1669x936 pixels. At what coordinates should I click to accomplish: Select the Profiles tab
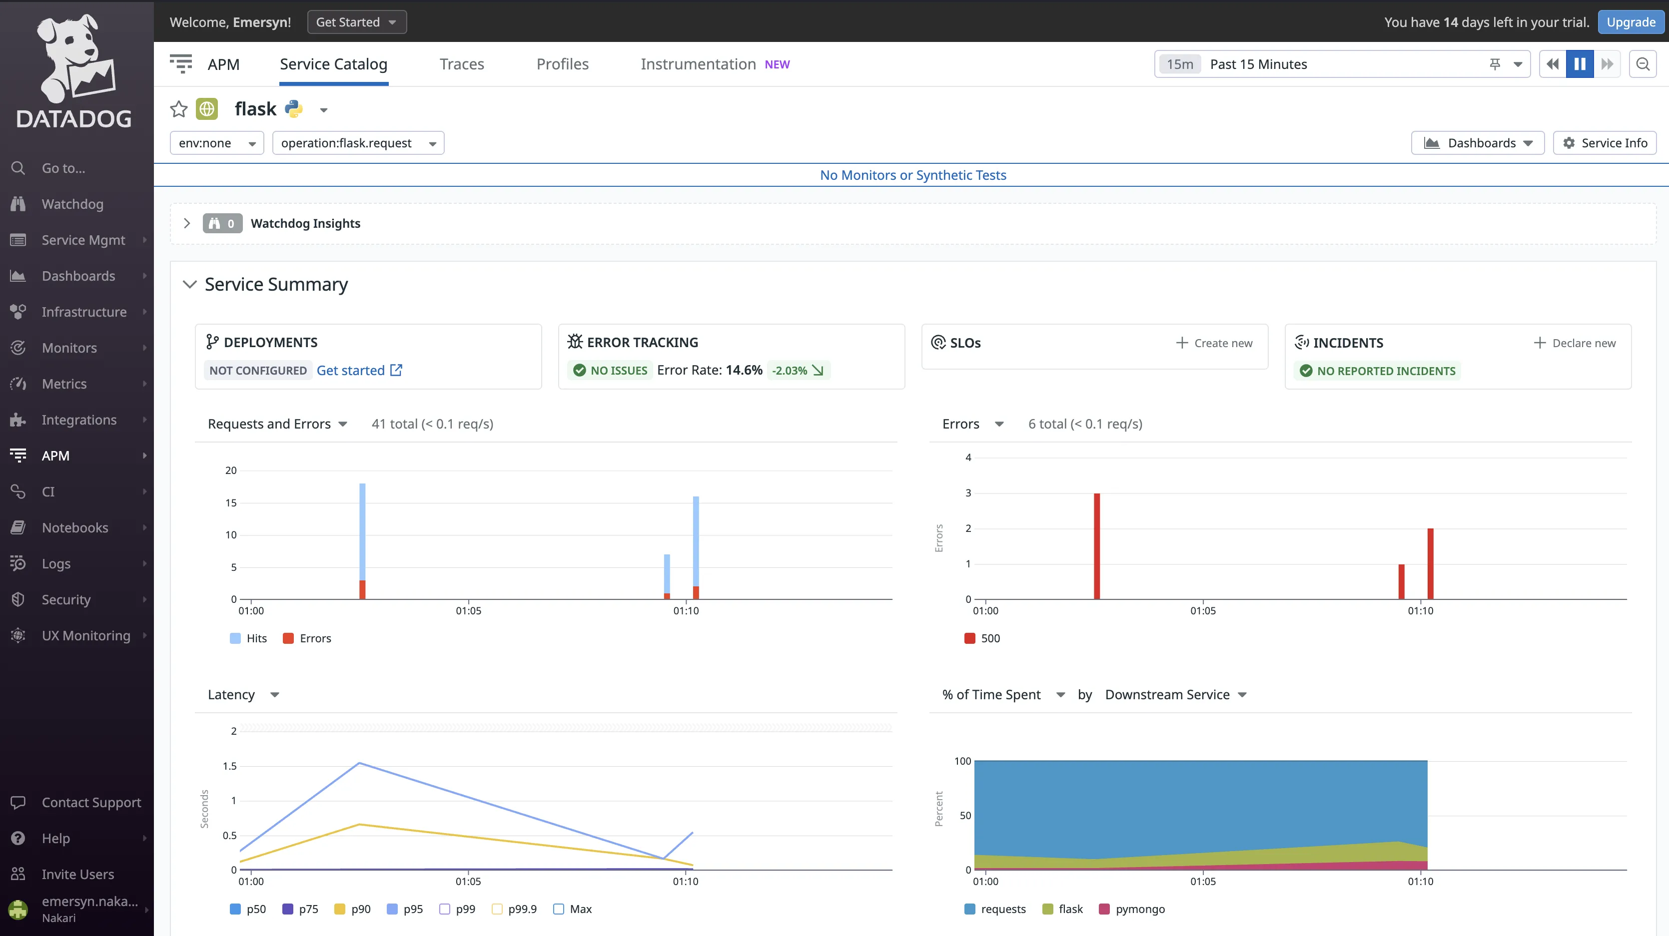[x=562, y=63]
